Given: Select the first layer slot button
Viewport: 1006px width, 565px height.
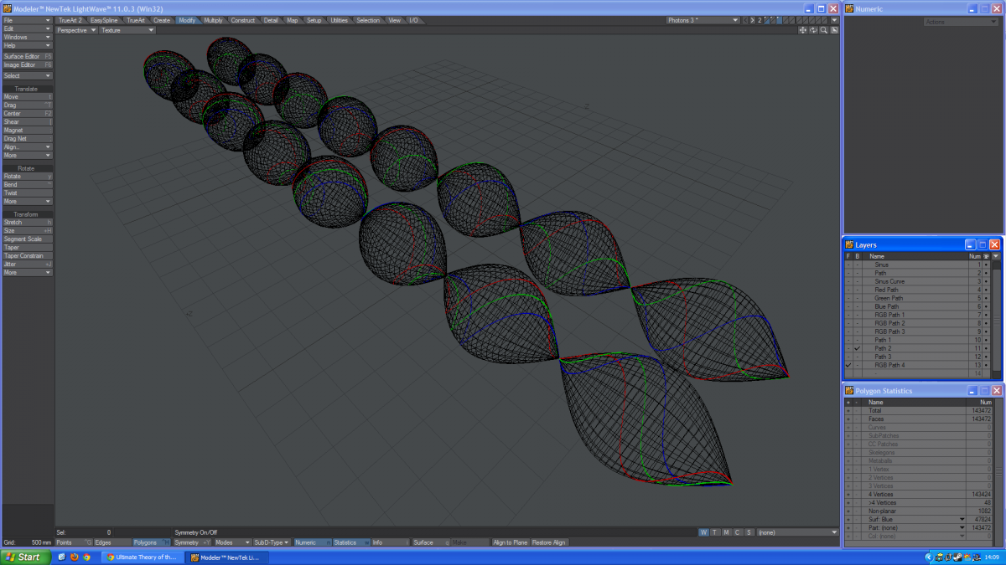Looking at the screenshot, I should (x=768, y=20).
